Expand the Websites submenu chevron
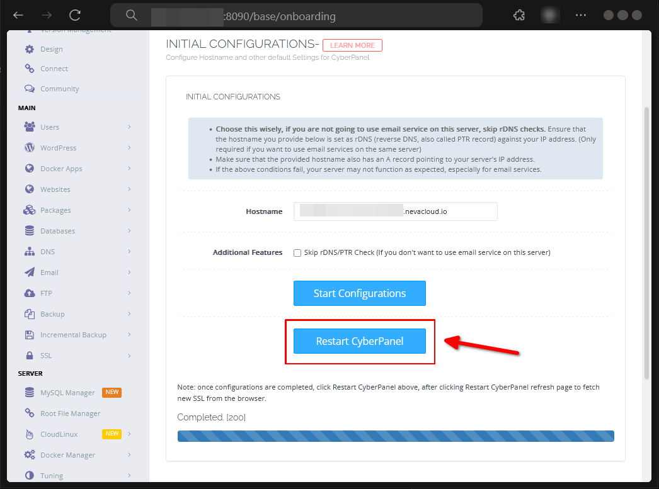Image resolution: width=659 pixels, height=489 pixels. coord(129,189)
